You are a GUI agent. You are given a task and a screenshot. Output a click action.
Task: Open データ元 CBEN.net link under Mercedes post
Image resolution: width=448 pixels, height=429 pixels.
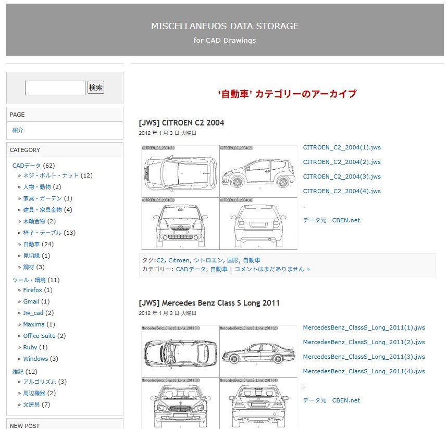pyautogui.click(x=331, y=400)
